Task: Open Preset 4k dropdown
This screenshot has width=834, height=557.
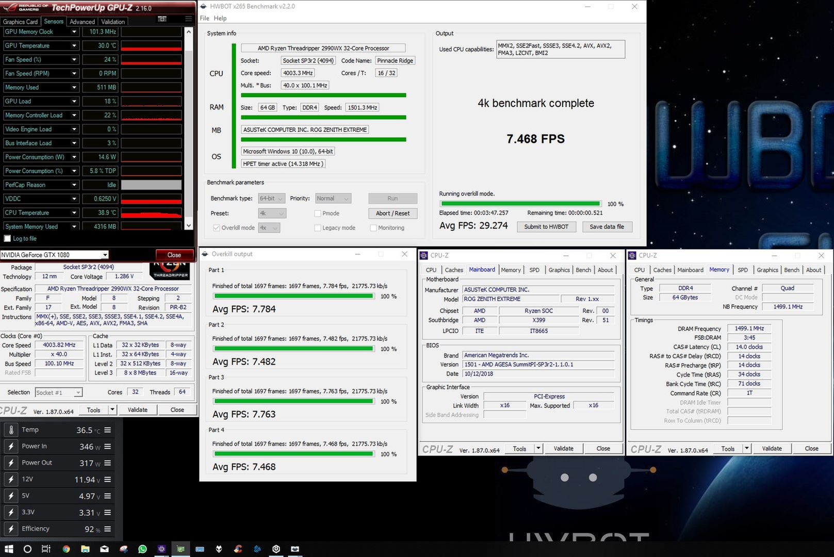Action: [272, 214]
